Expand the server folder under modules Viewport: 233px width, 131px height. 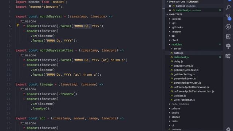pos(172,48)
